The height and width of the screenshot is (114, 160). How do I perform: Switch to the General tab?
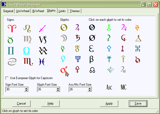coord(8,11)
